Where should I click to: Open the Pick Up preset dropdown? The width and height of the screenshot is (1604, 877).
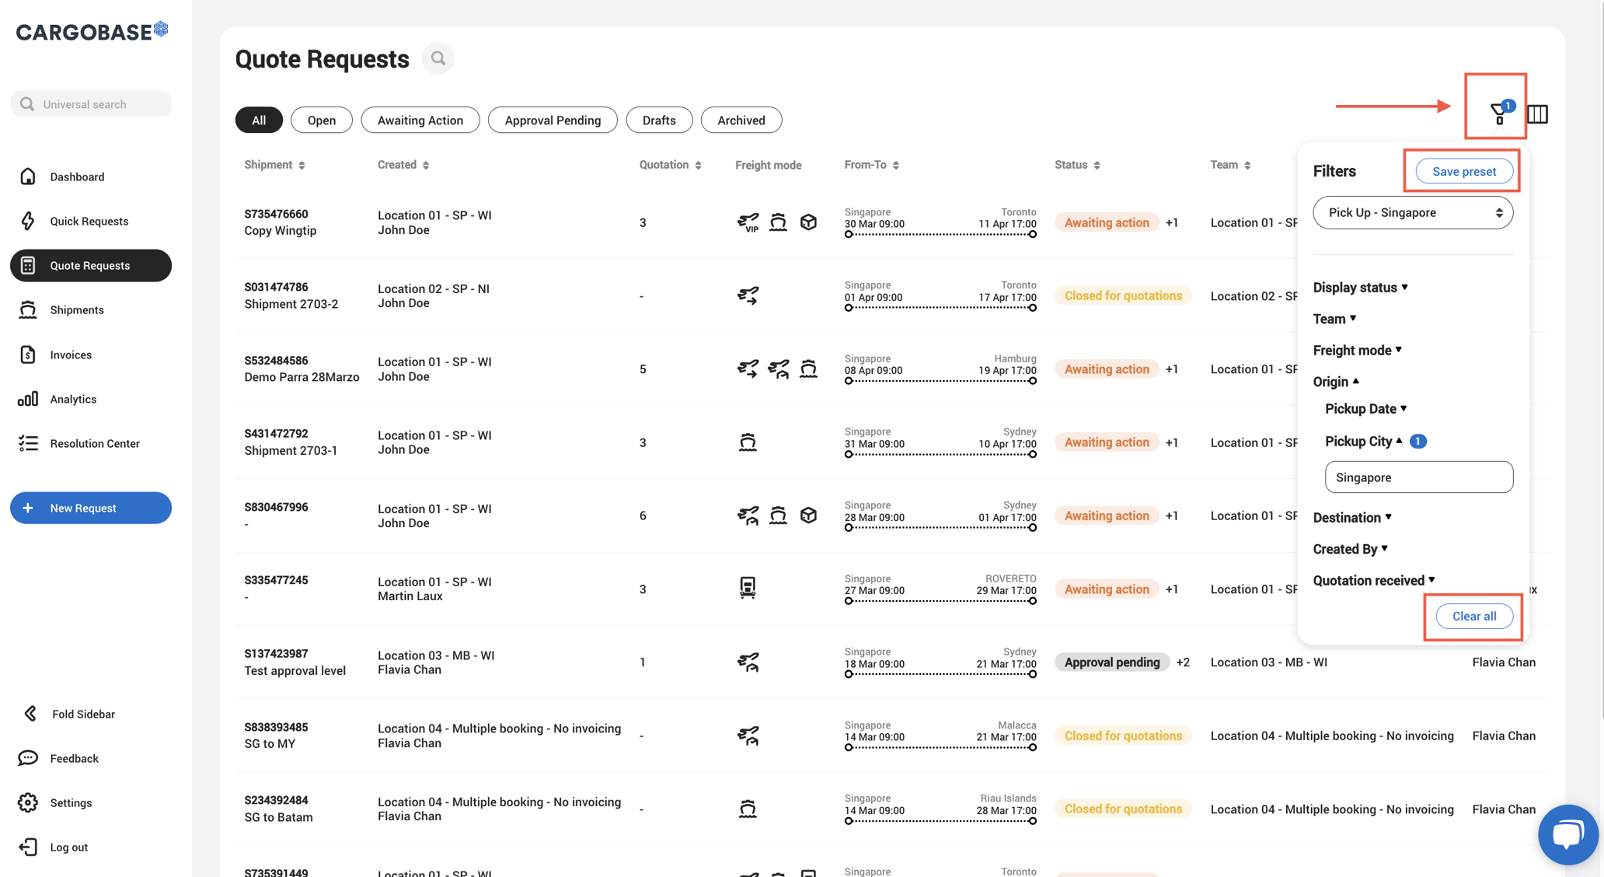tap(1412, 212)
